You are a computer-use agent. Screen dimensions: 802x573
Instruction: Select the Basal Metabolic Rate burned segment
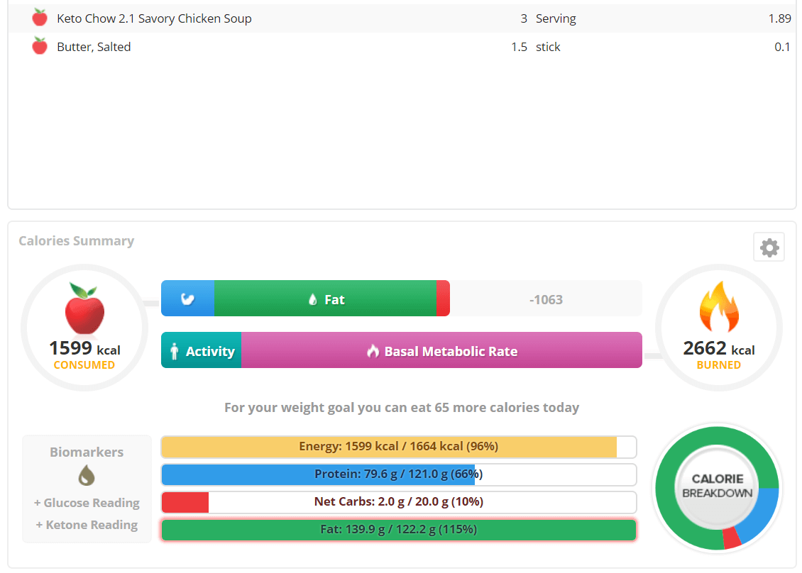pos(441,350)
